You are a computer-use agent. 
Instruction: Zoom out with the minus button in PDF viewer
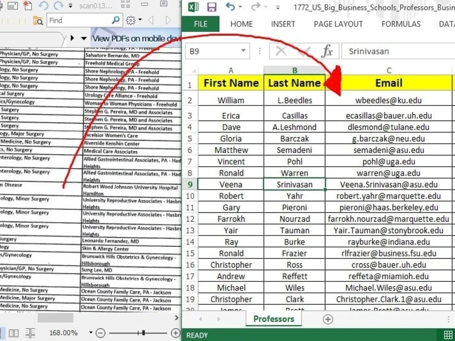click(101, 333)
